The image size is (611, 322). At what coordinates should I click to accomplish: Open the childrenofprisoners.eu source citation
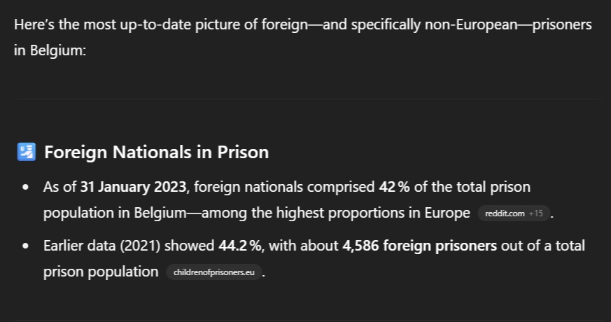click(213, 272)
